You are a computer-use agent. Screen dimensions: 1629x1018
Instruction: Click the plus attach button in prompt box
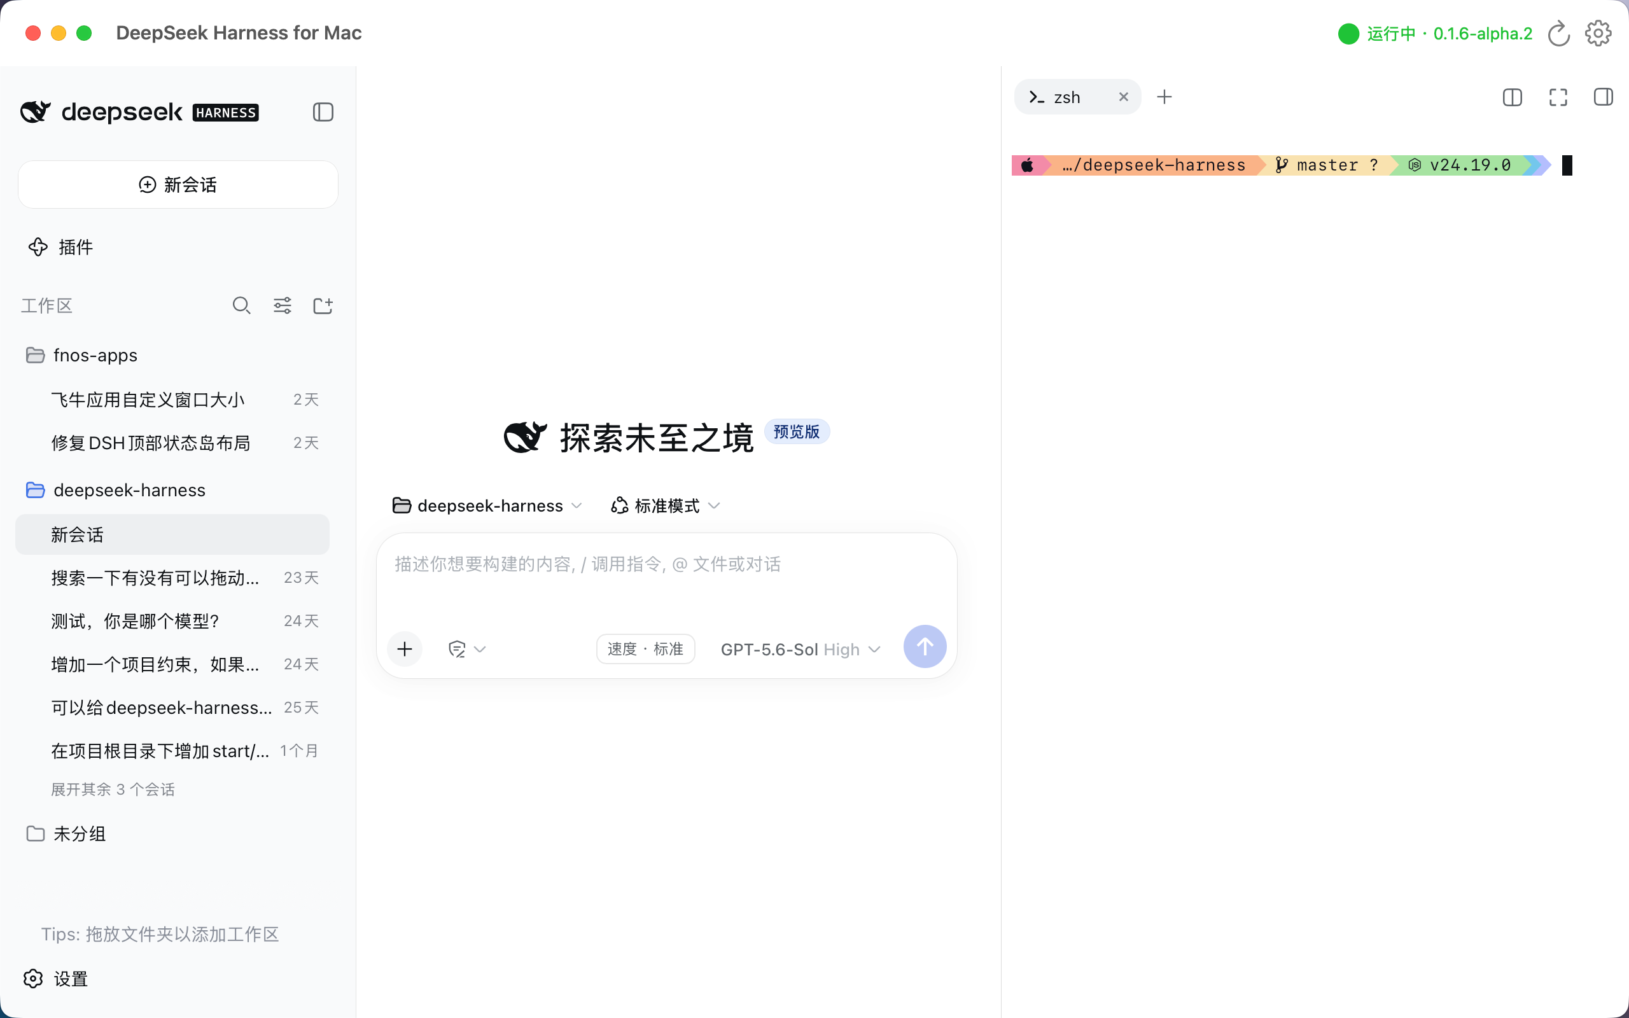point(405,649)
